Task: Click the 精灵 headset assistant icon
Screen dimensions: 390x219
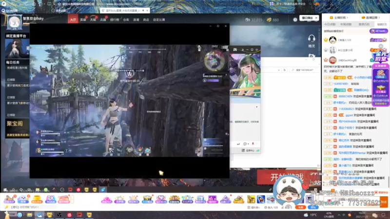Action: [x=312, y=41]
